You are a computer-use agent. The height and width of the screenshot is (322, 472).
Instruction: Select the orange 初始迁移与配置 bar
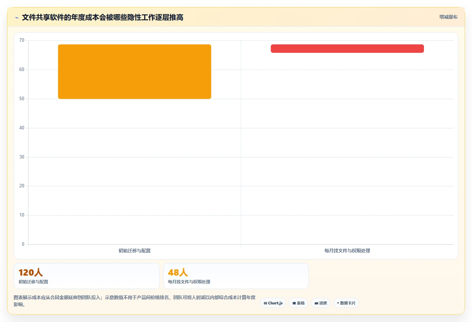pyautogui.click(x=134, y=72)
